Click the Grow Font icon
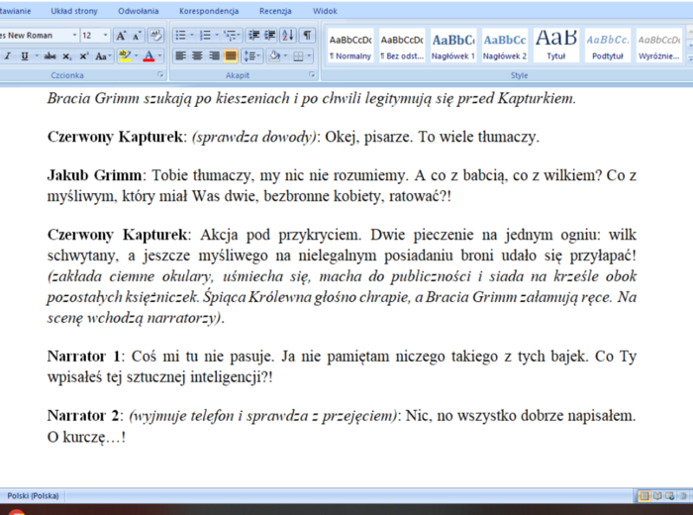The image size is (693, 515). (x=121, y=36)
